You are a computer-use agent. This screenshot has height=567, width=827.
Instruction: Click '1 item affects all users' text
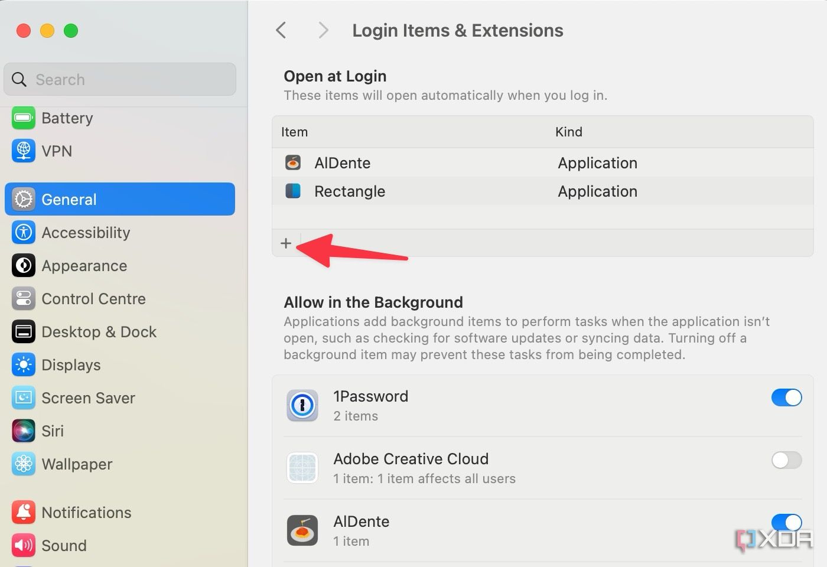point(447,478)
